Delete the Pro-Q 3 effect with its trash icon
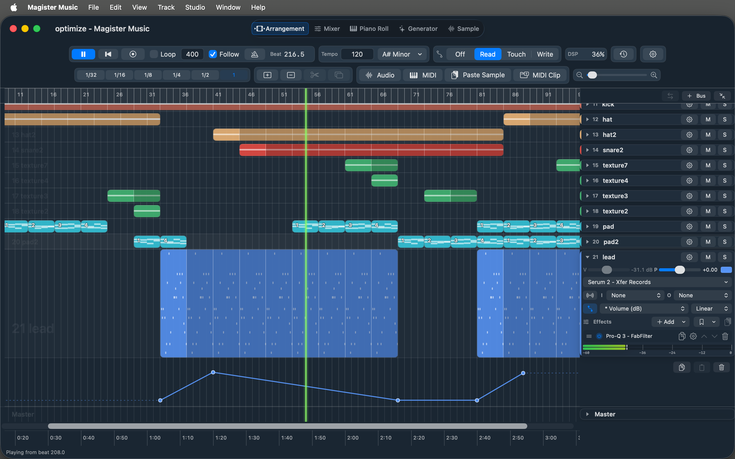The height and width of the screenshot is (459, 735). tap(725, 336)
